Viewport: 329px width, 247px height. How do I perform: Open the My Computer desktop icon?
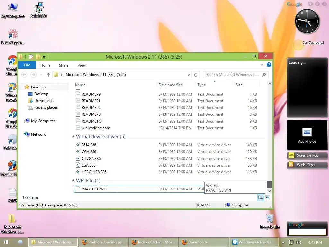13,11
